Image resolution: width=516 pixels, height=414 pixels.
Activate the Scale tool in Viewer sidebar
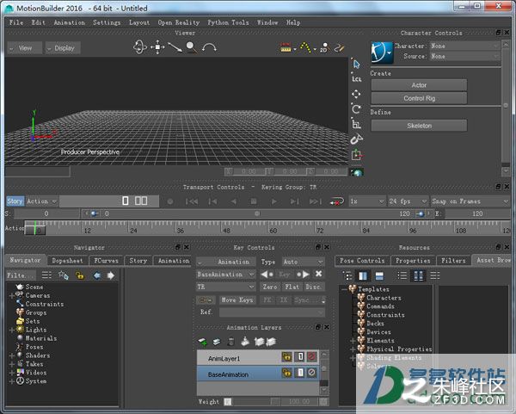356,124
